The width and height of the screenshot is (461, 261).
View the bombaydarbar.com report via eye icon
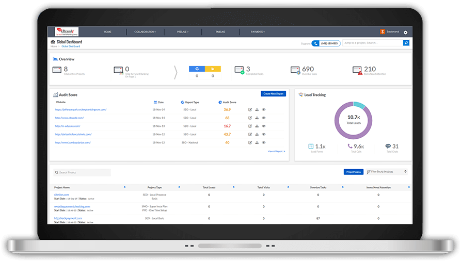(x=263, y=142)
